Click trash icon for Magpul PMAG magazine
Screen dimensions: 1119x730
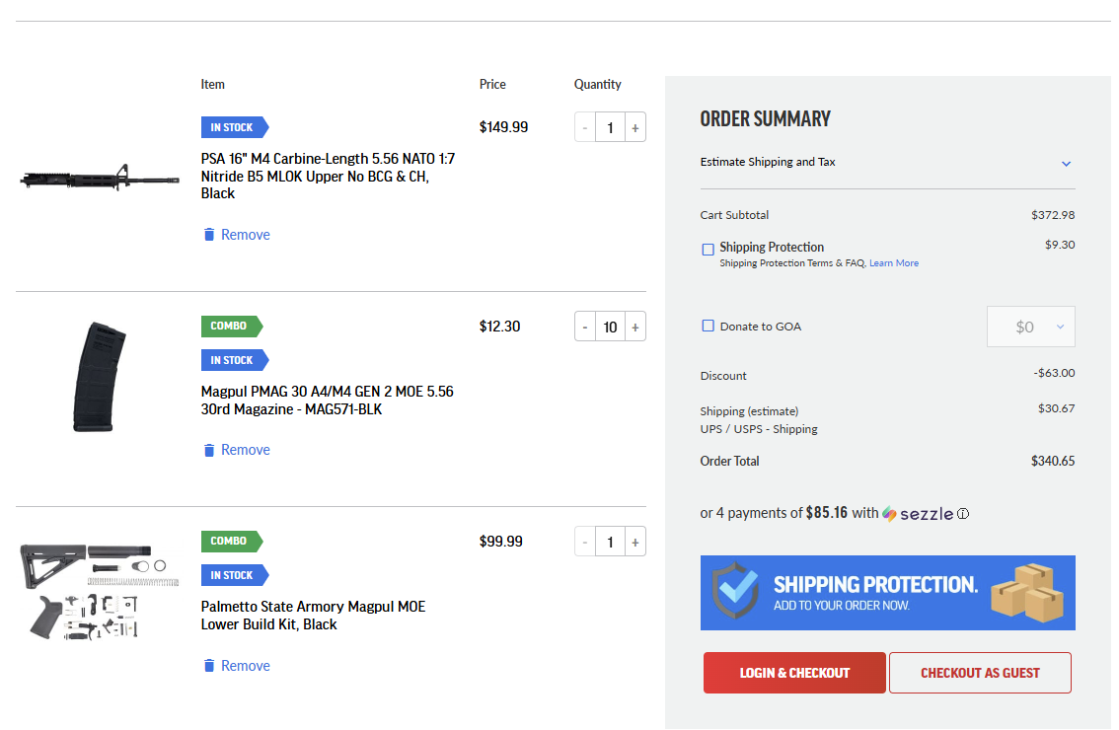click(x=209, y=450)
